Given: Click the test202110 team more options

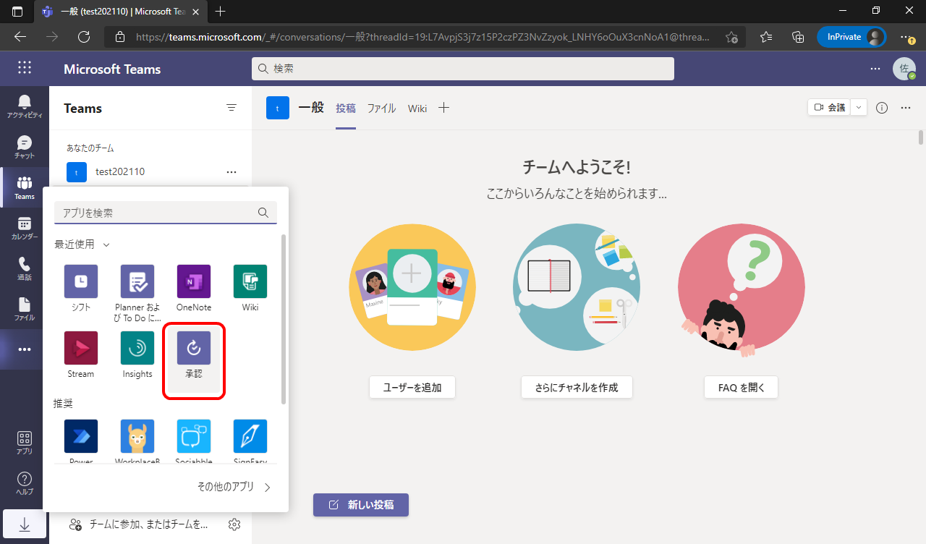Looking at the screenshot, I should 231,172.
